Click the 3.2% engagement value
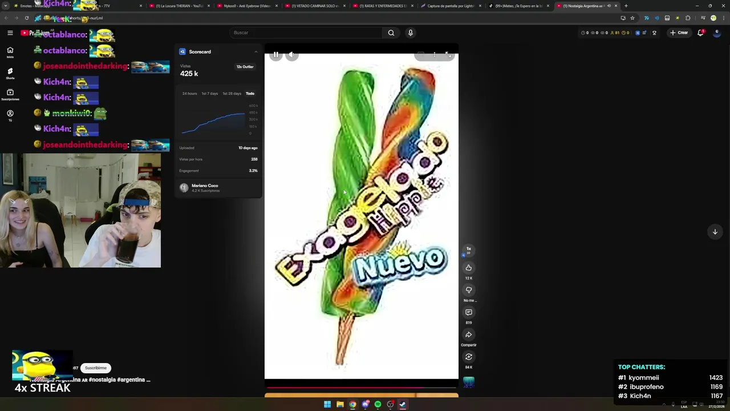Screen dimensions: 730x411 (x=253, y=171)
